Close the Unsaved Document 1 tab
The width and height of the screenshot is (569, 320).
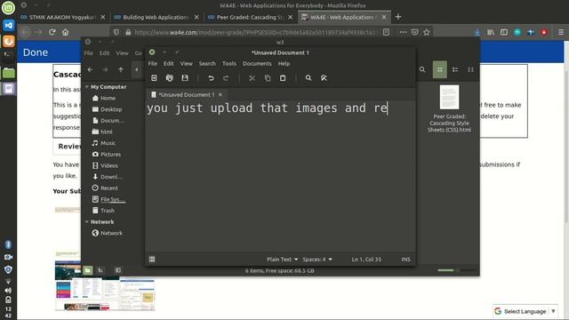click(220, 95)
